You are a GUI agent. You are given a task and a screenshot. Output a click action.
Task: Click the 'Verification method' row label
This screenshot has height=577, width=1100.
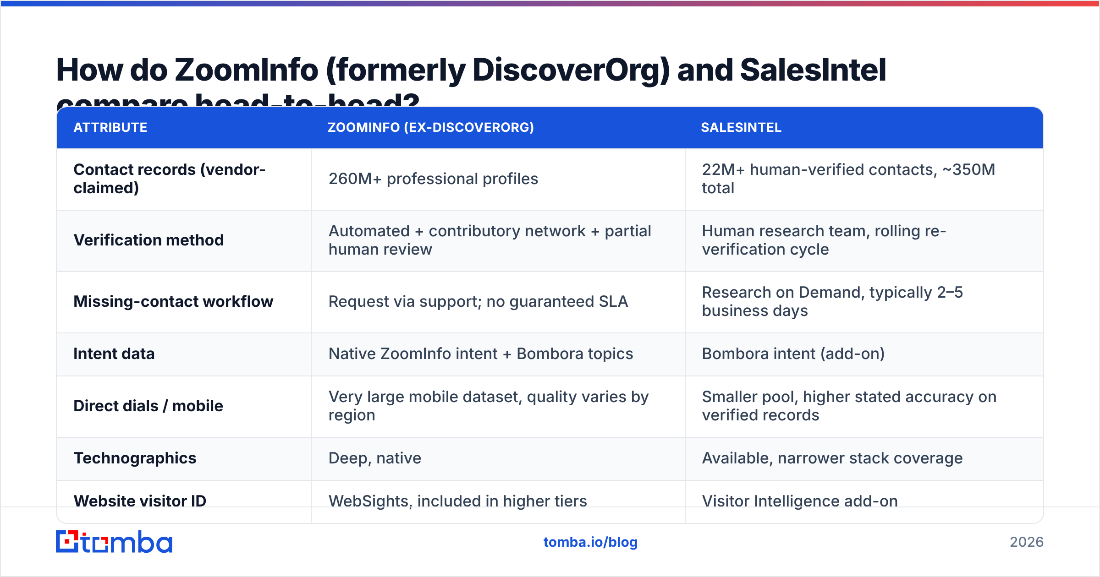148,240
